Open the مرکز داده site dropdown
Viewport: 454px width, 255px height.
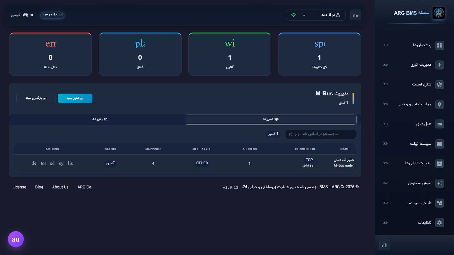click(x=316, y=15)
